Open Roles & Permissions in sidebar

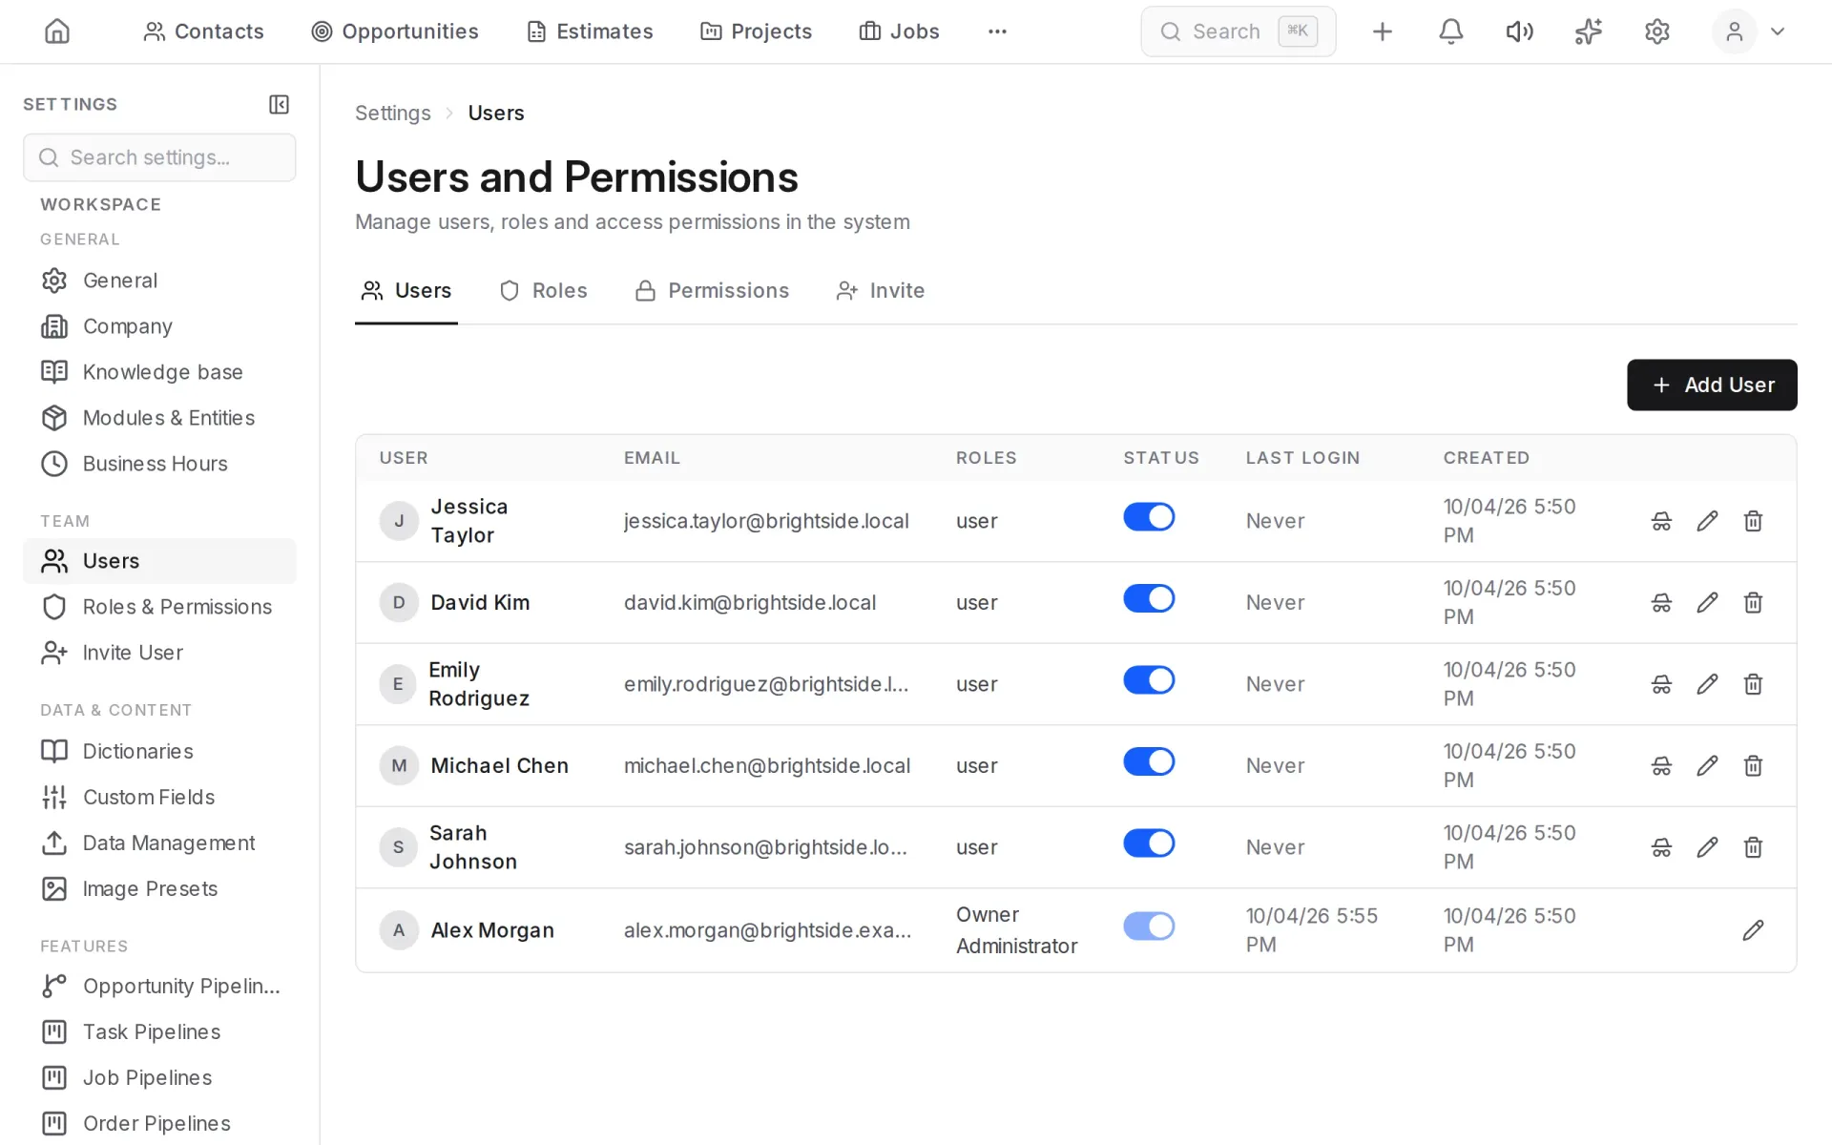(159, 607)
